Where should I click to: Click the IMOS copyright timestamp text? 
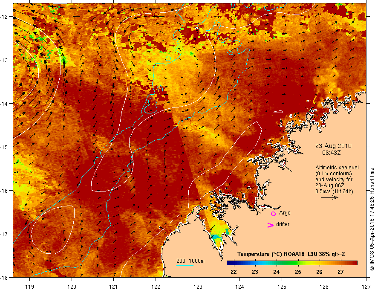372,219
